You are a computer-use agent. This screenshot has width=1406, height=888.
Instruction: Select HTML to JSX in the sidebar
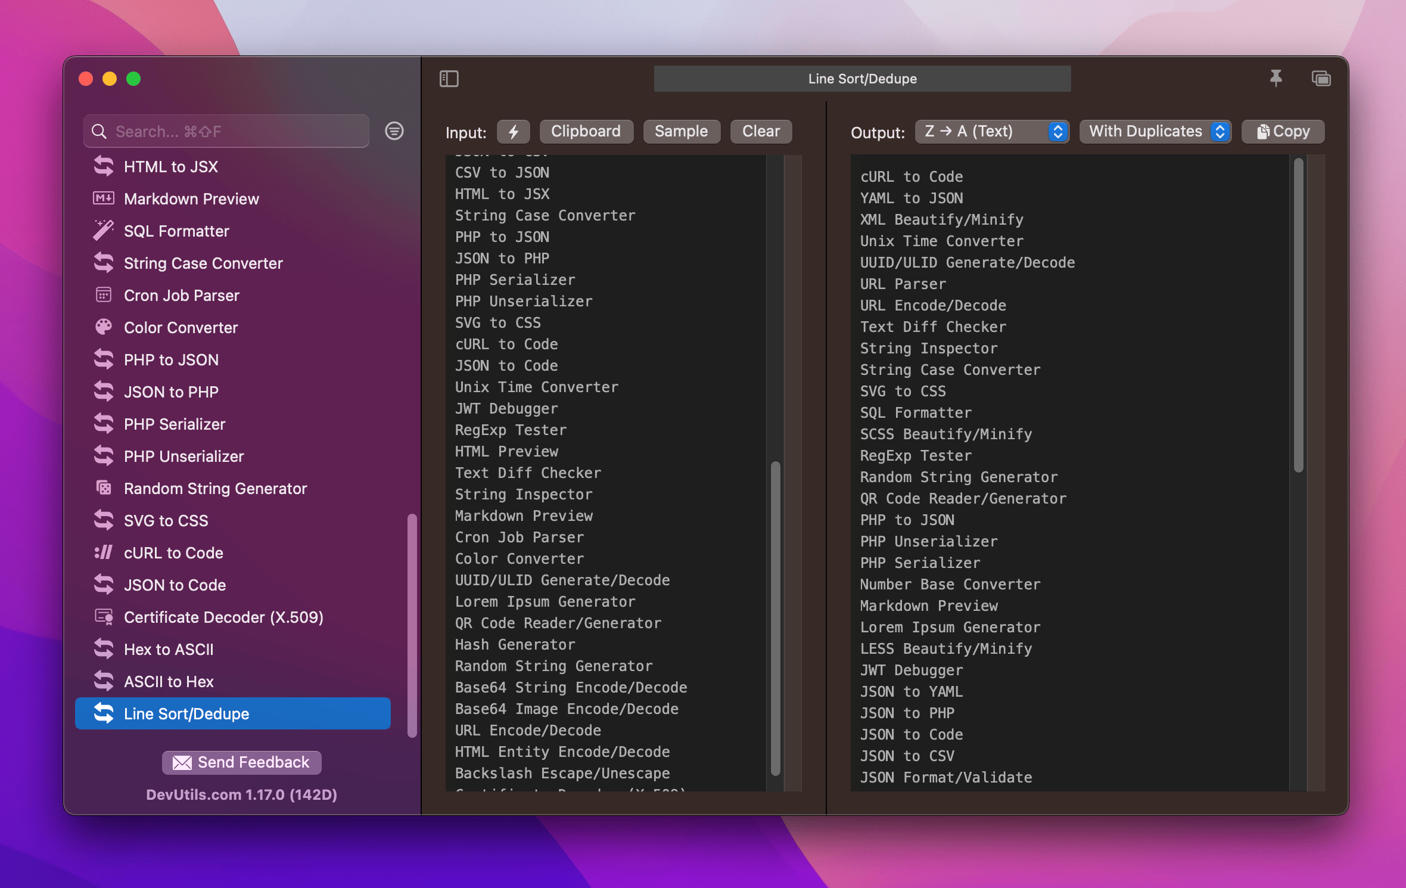[x=232, y=166]
